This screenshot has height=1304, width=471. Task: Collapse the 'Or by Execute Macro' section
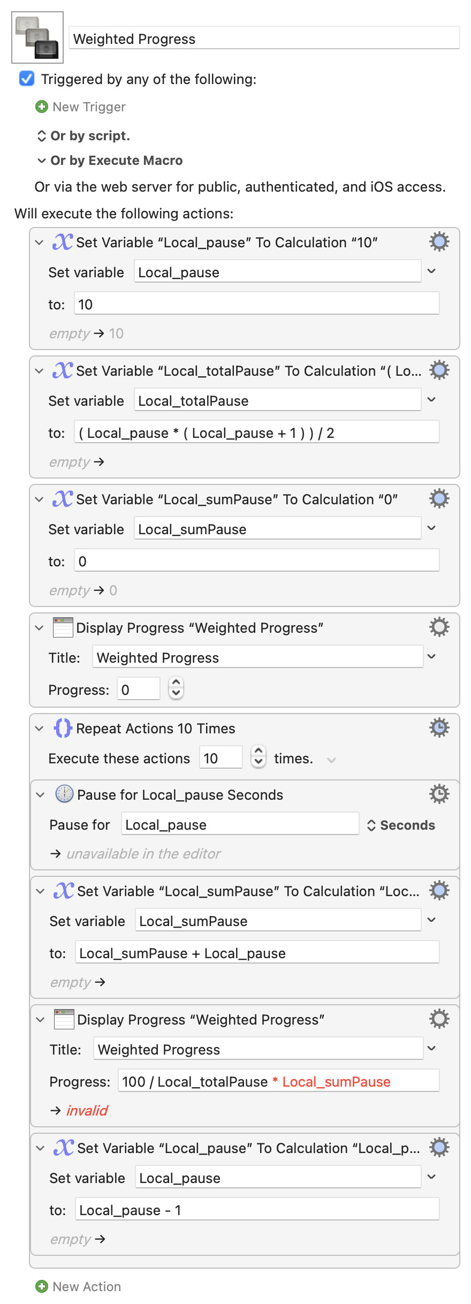[41, 161]
